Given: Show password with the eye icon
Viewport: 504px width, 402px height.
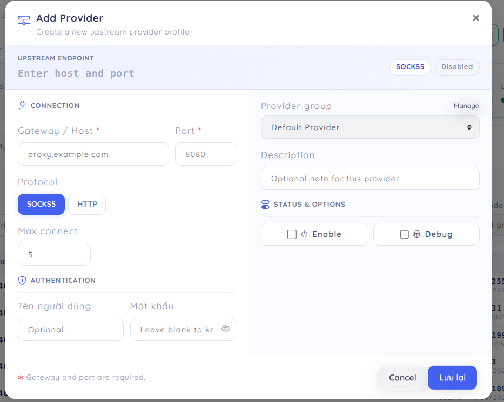Looking at the screenshot, I should (x=226, y=329).
